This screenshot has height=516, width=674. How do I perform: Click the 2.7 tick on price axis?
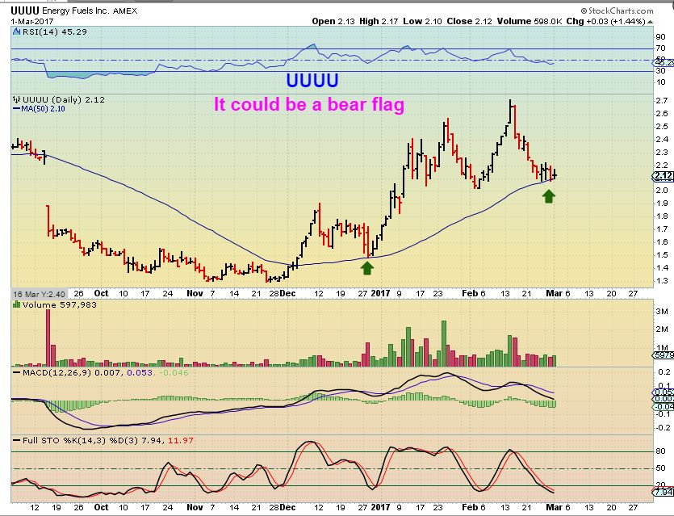coord(662,101)
